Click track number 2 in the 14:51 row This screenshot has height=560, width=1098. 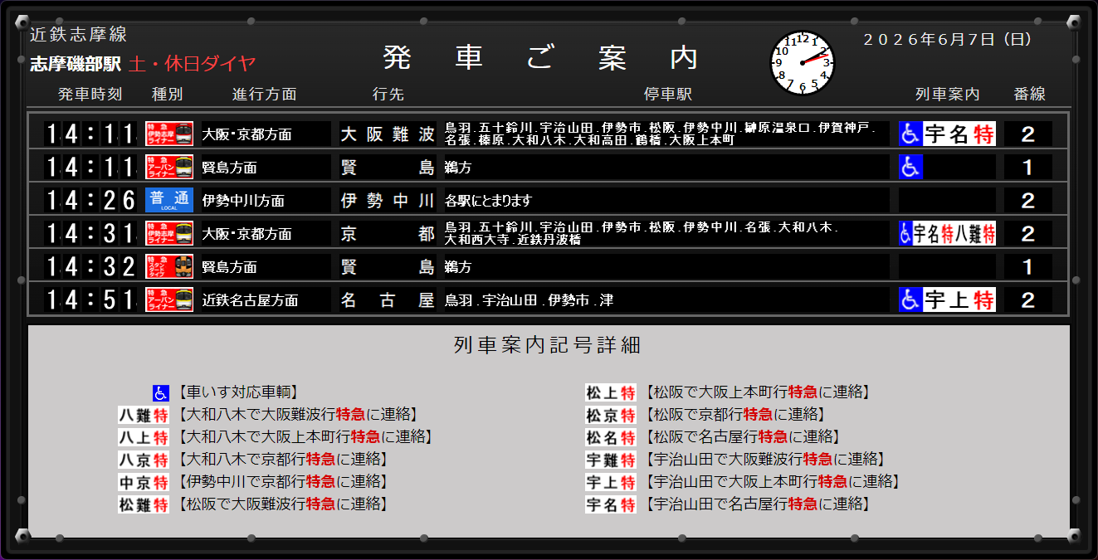(x=1028, y=299)
